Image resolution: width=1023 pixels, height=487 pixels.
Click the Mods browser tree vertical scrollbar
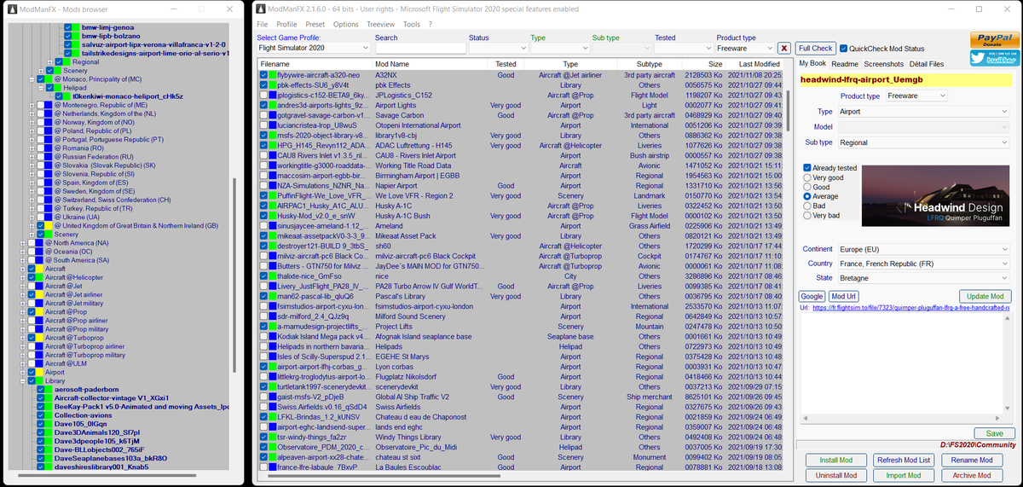235,273
